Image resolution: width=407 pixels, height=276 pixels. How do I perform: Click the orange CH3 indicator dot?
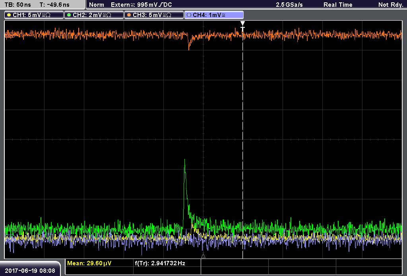tap(129, 15)
